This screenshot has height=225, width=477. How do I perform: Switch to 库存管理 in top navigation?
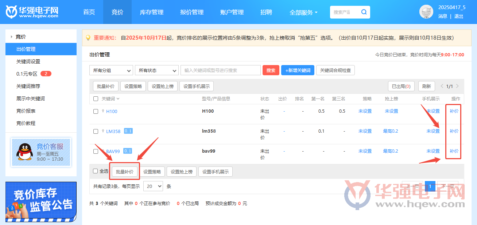pyautogui.click(x=151, y=12)
